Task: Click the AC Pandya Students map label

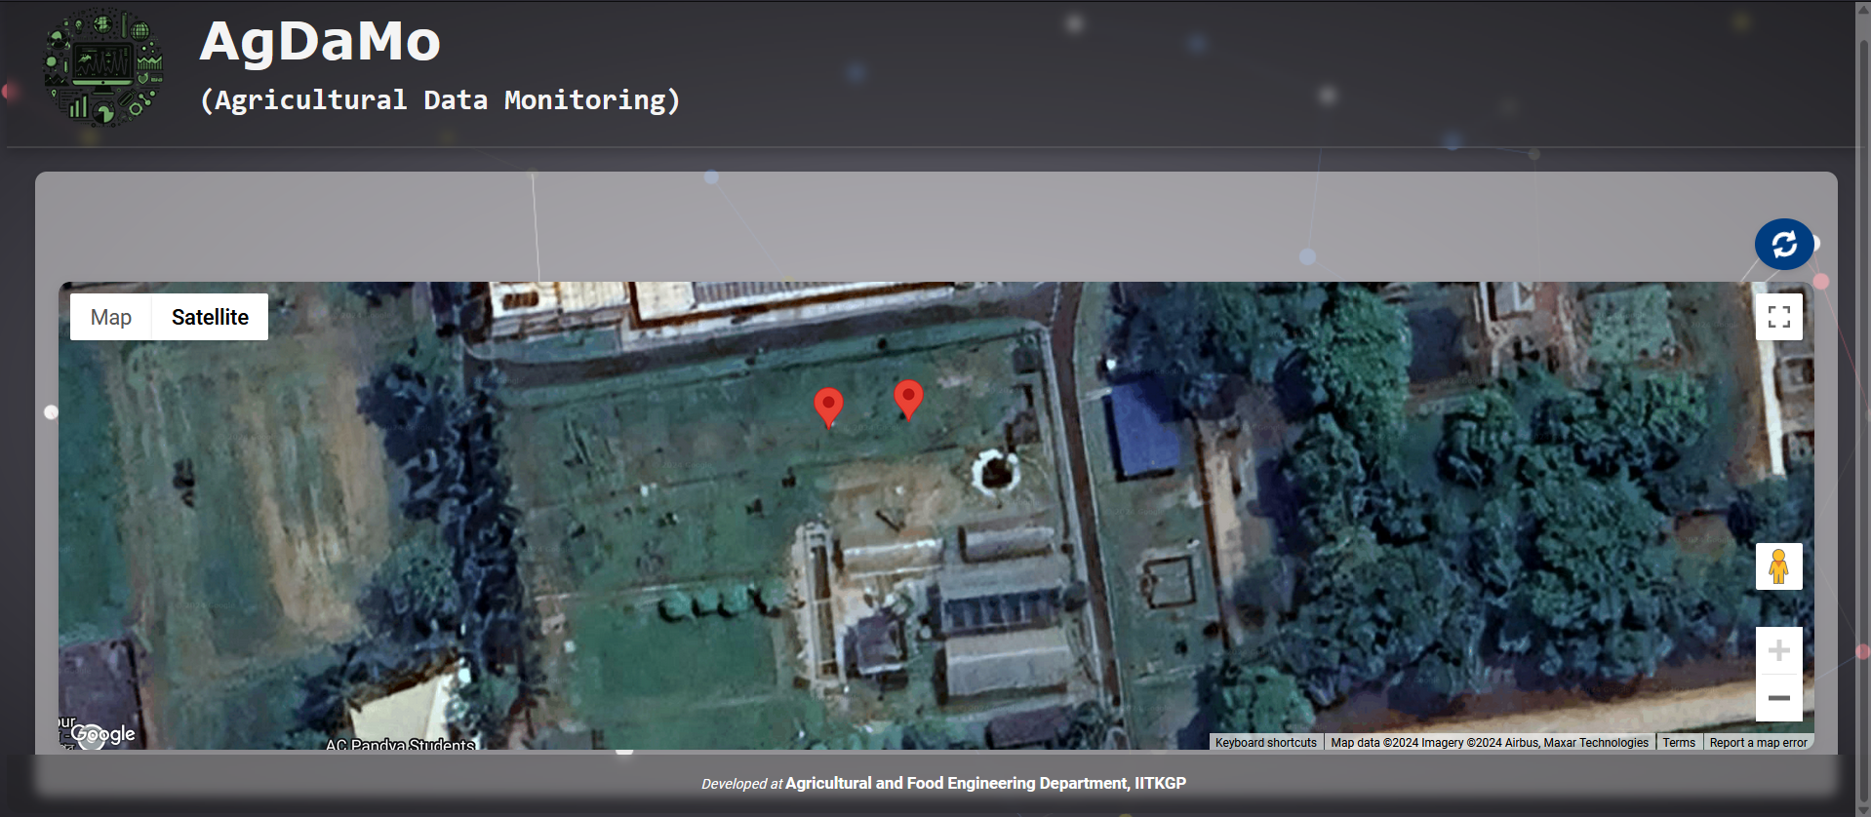Action: tap(400, 744)
